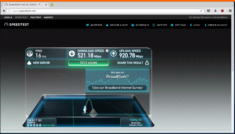Click the Become a Host icon
Viewport: 235px width, 134px height.
[107, 25]
